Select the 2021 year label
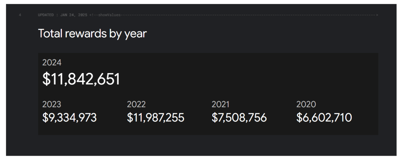This screenshot has width=403, height=160. 221,105
